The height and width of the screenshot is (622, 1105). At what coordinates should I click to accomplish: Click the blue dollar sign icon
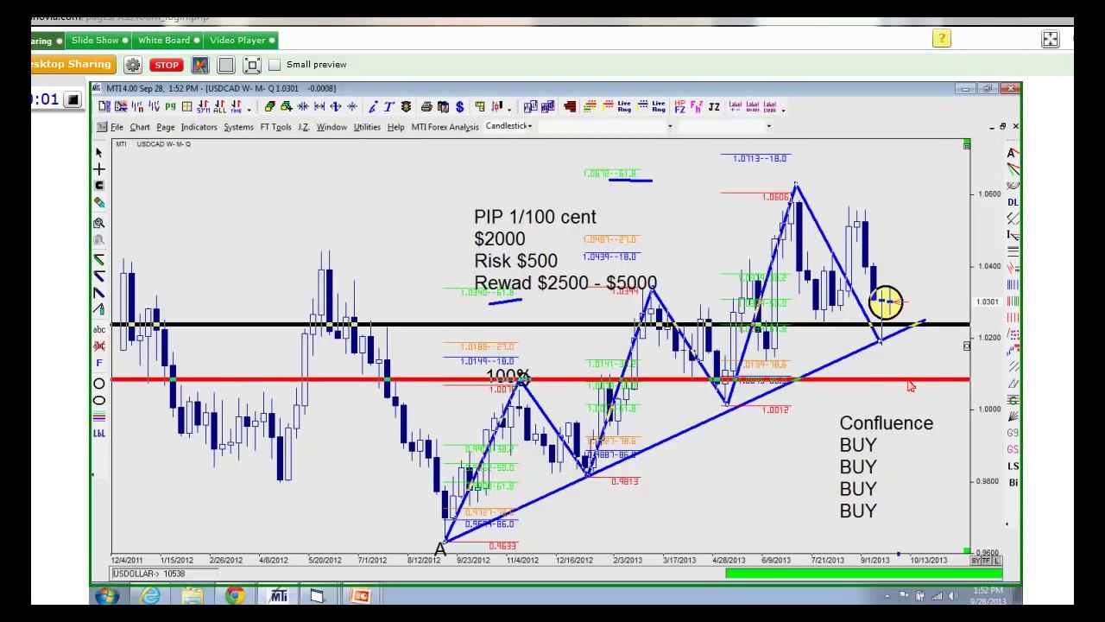point(459,106)
